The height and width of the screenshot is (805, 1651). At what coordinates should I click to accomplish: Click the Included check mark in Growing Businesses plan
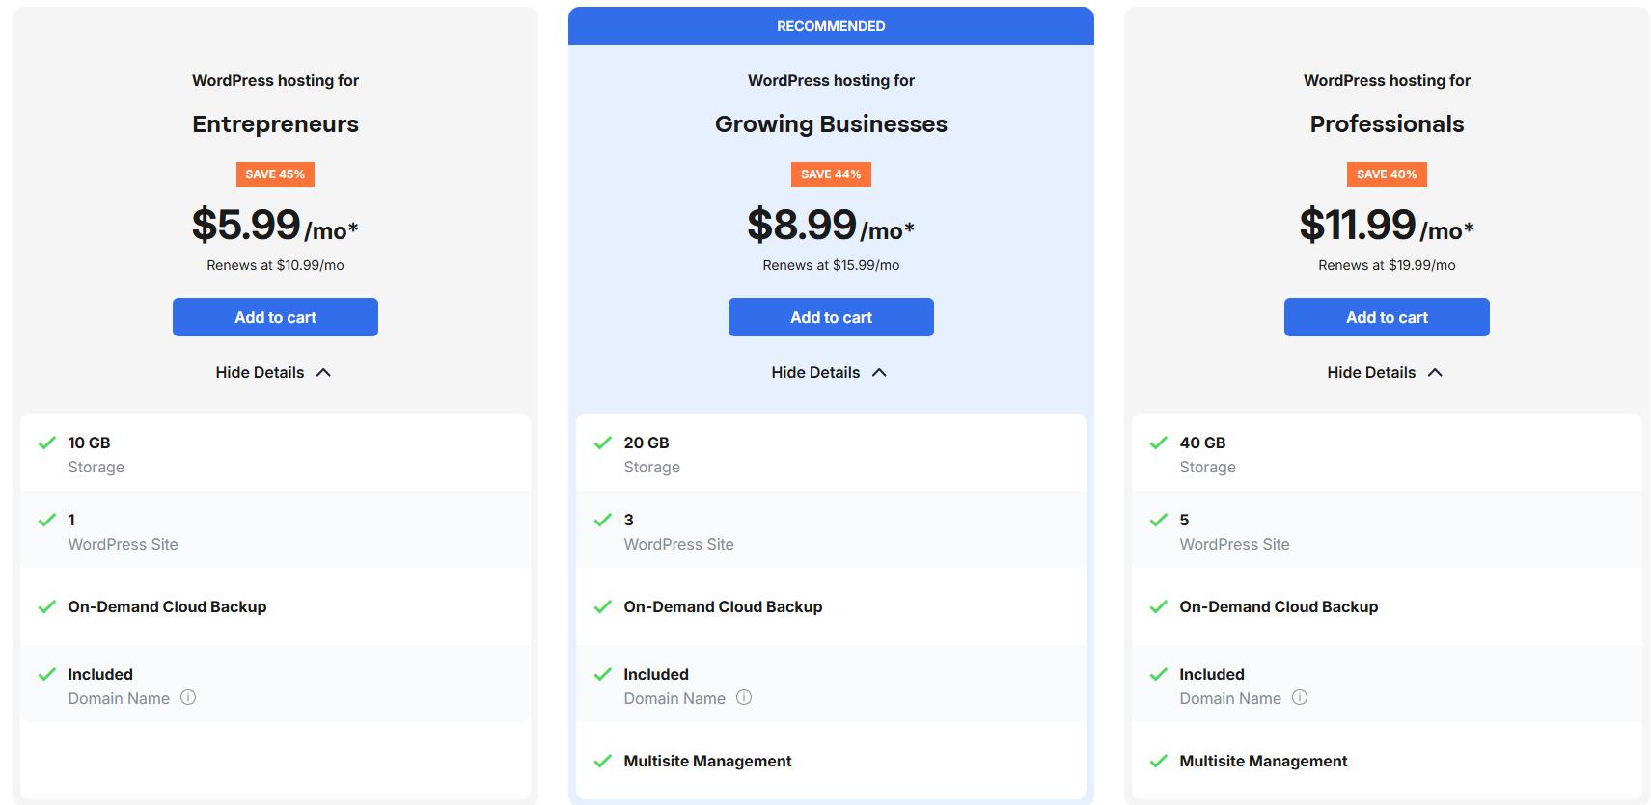(x=603, y=674)
